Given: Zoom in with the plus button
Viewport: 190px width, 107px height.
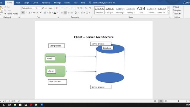Looking at the screenshot, I should 187,101.
